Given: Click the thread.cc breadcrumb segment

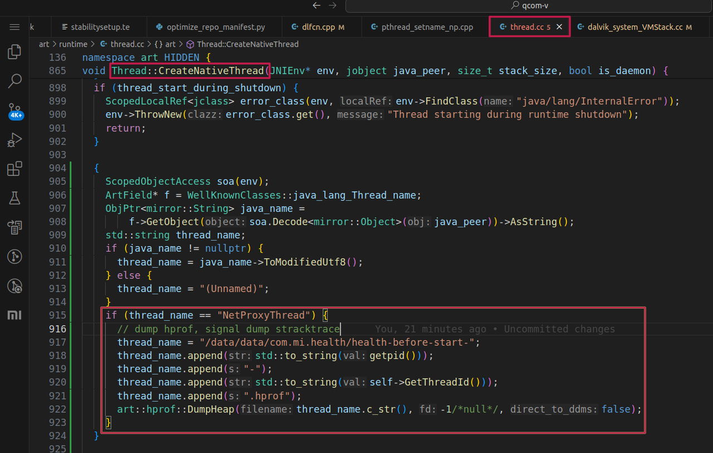Looking at the screenshot, I should click(121, 44).
